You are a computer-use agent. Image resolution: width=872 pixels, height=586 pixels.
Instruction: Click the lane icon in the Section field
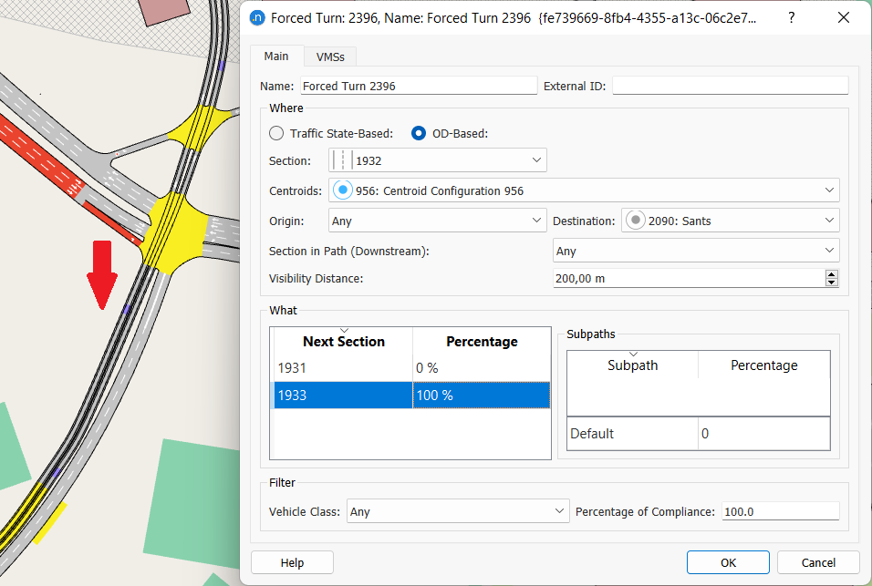[x=341, y=160]
